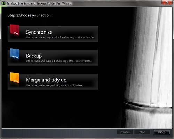Close the wizard window with X
Image resolution: width=174 pixels, height=139 pixels.
pyautogui.click(x=167, y=2)
